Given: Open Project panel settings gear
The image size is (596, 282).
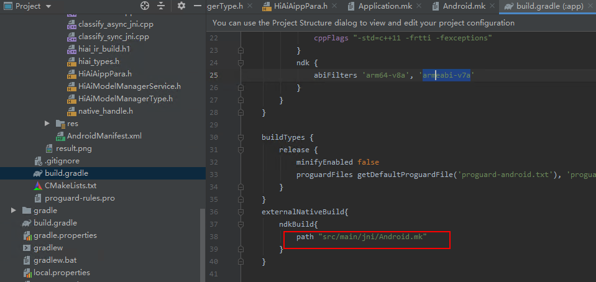Looking at the screenshot, I should pyautogui.click(x=181, y=6).
